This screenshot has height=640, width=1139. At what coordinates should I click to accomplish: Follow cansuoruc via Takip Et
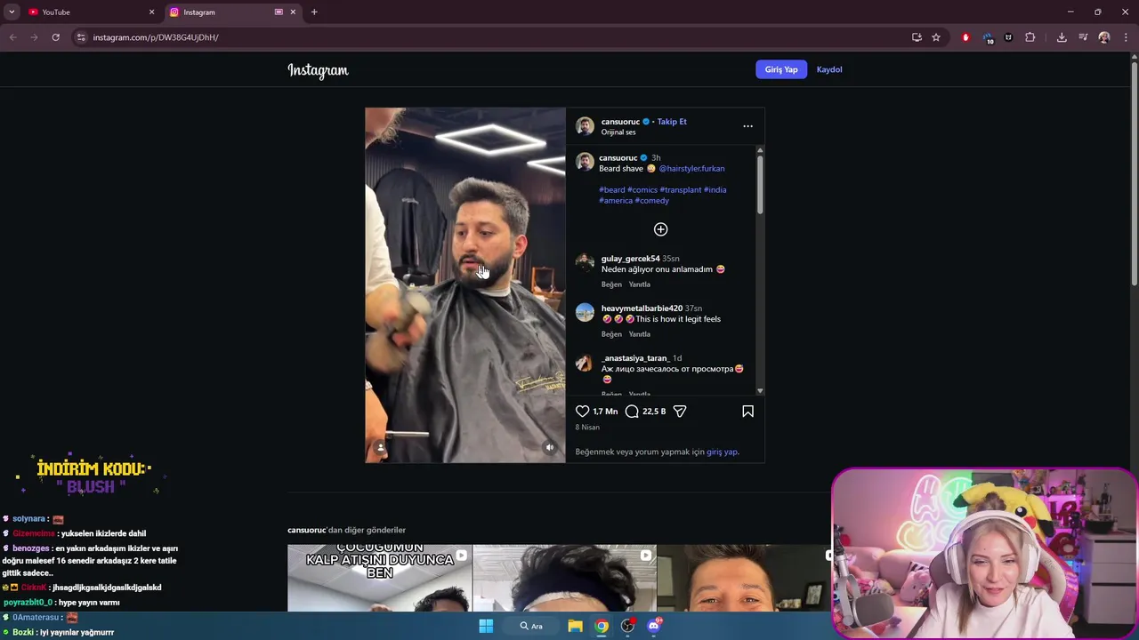[672, 122]
